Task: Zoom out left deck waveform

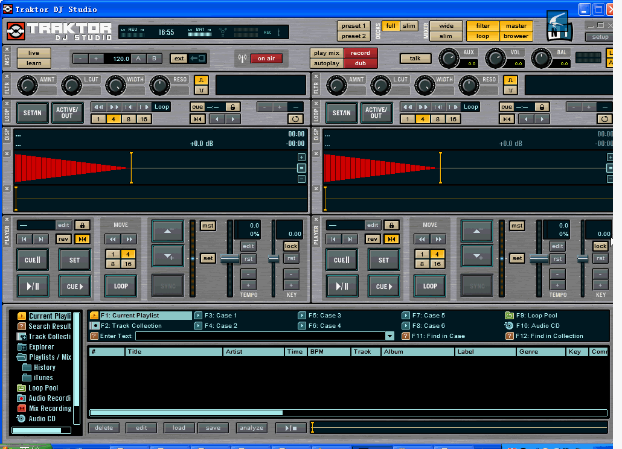Action: (x=301, y=179)
